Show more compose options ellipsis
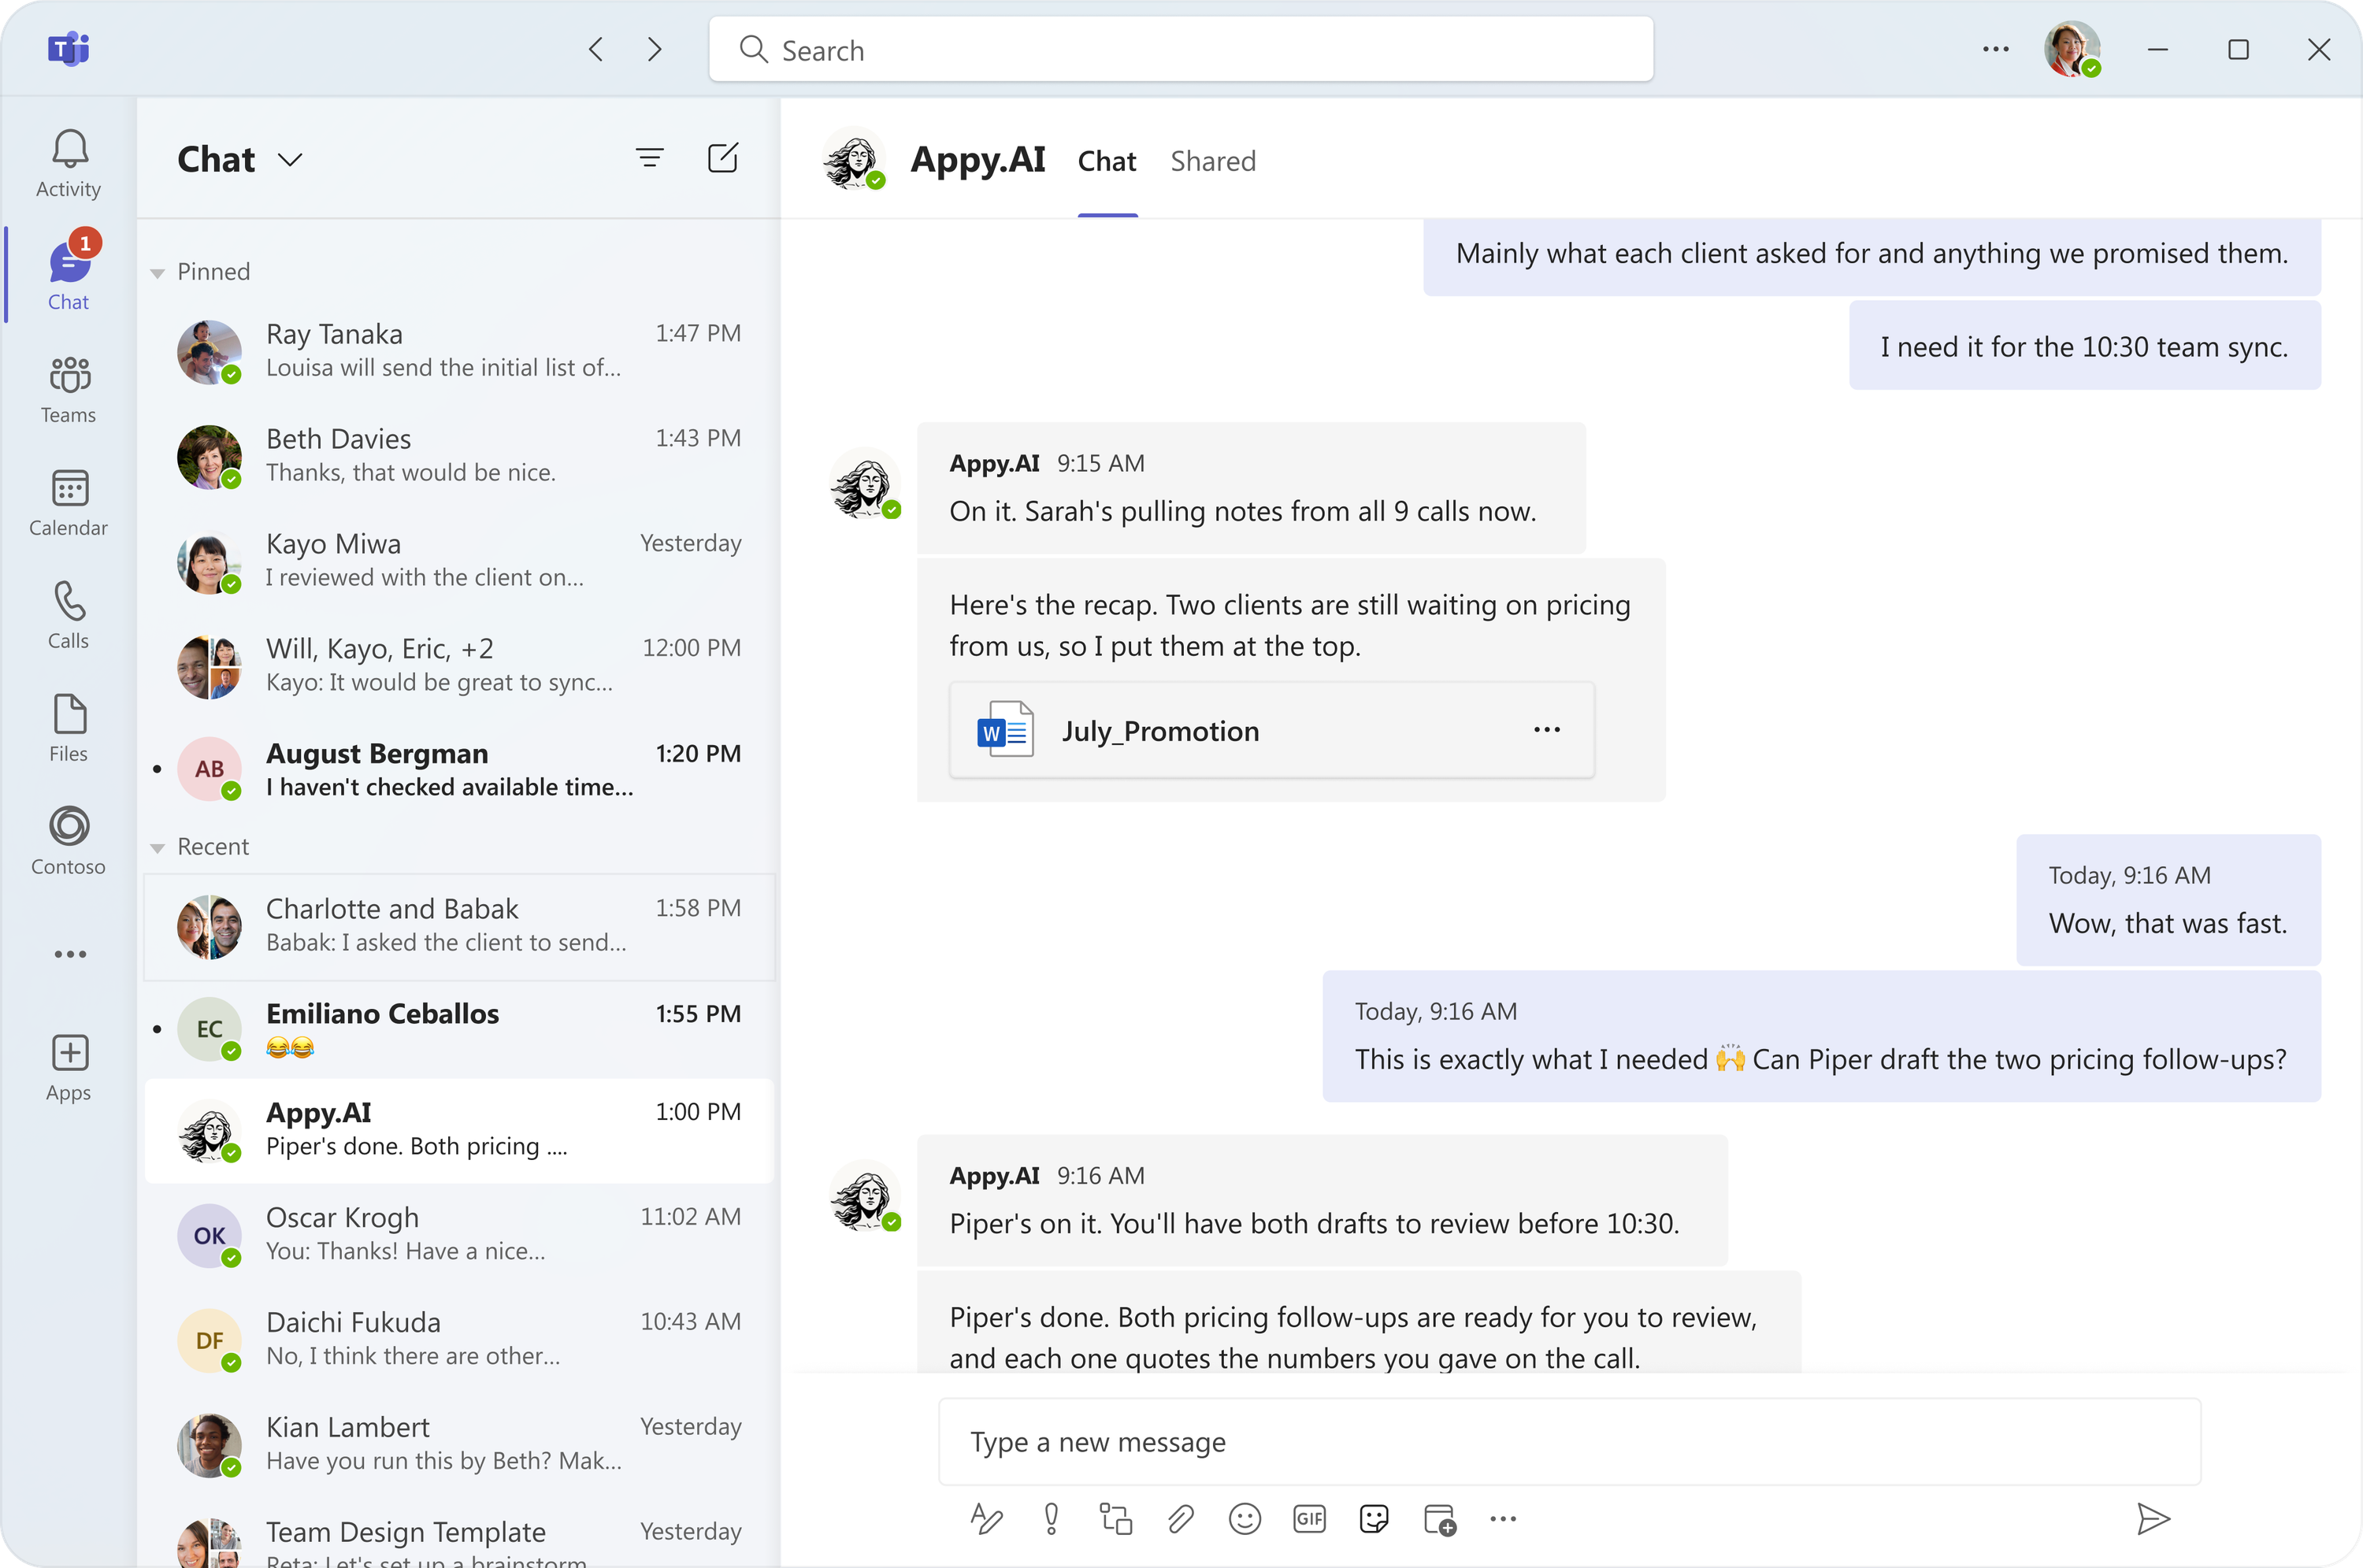This screenshot has height=1568, width=2363. coord(1502,1519)
